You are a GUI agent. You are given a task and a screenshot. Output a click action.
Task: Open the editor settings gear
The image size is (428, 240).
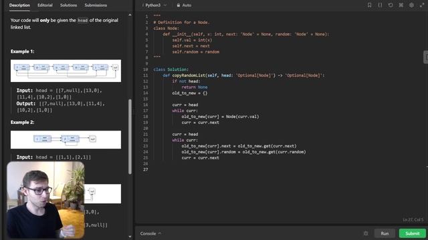pos(411,5)
